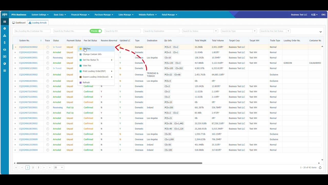The height and width of the screenshot is (185, 328).
Task: Click the No./Loading No./Container No. search field
Action: pyautogui.click(x=33, y=31)
